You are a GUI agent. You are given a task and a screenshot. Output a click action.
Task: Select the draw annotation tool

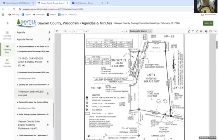tap(197, 31)
